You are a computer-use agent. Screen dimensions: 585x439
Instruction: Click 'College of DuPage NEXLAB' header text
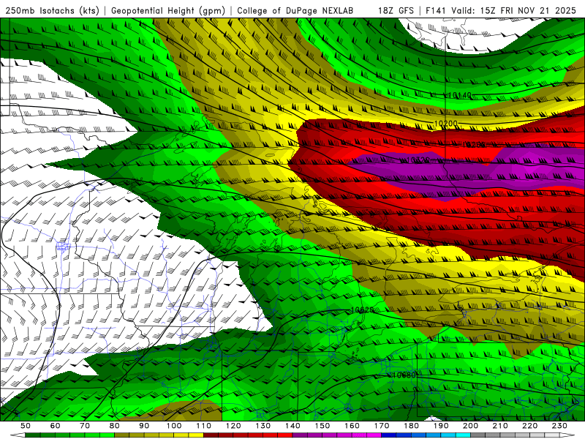[295, 10]
